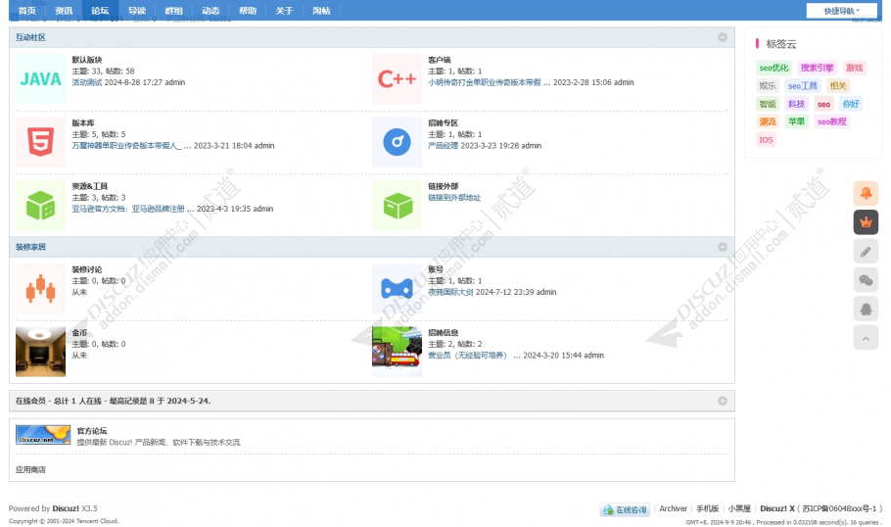Open the 夜鸦国际大剑 post link
This screenshot has width=891, height=527.
pyautogui.click(x=450, y=292)
